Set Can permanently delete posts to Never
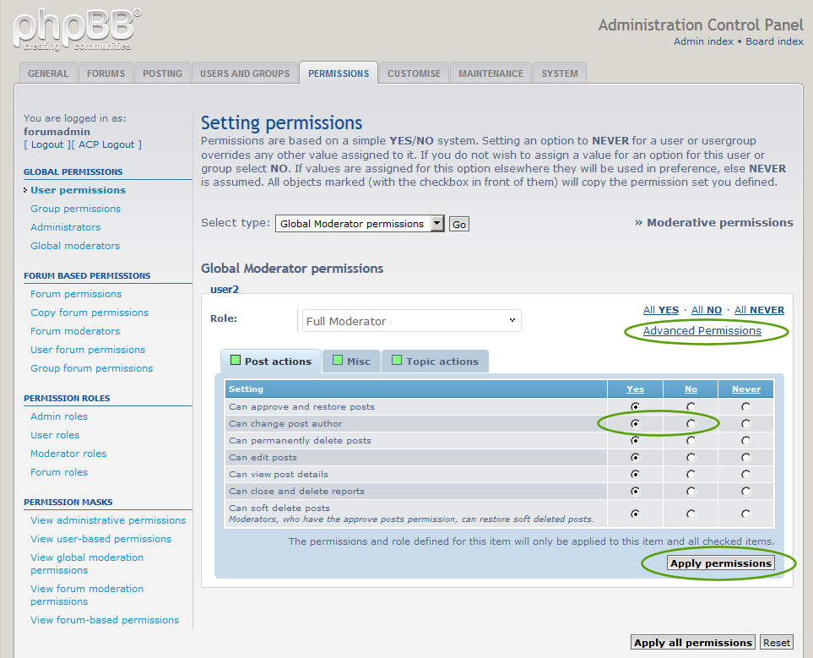 pos(745,440)
